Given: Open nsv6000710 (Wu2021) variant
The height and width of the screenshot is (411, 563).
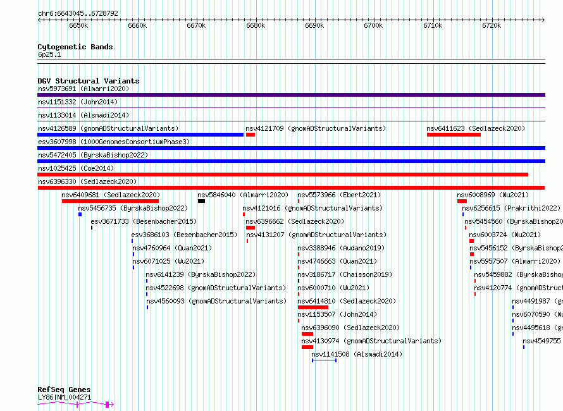Looking at the screenshot, I should tap(333, 288).
